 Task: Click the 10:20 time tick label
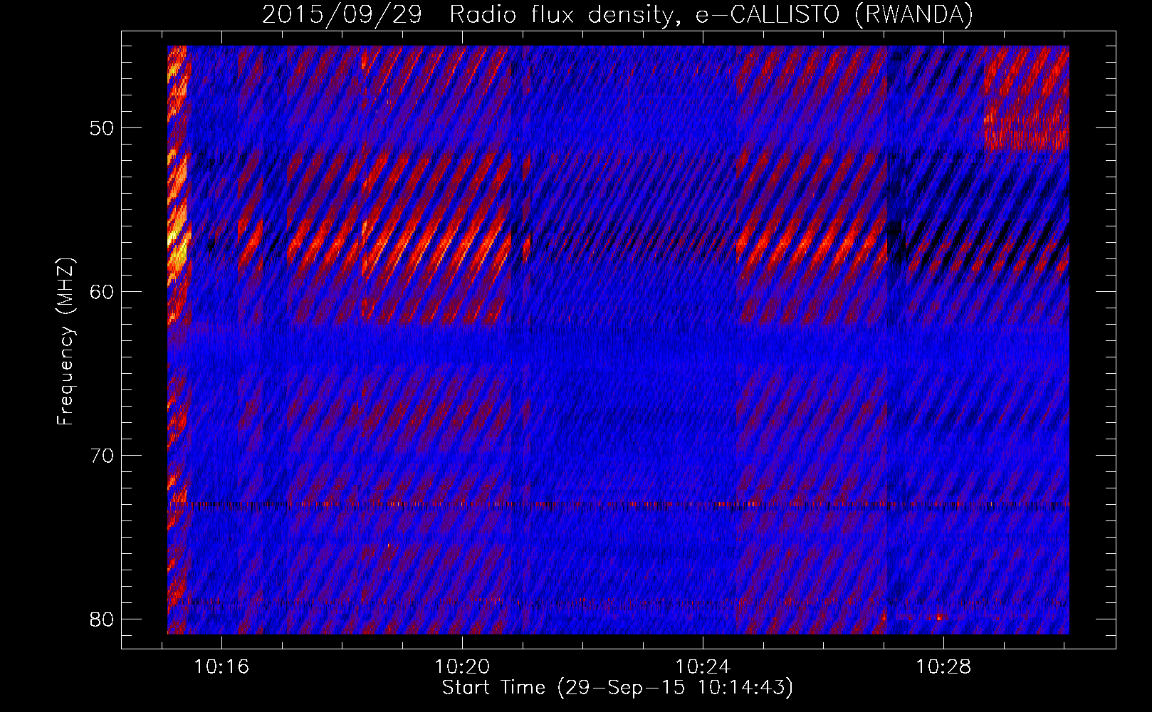coord(462,667)
